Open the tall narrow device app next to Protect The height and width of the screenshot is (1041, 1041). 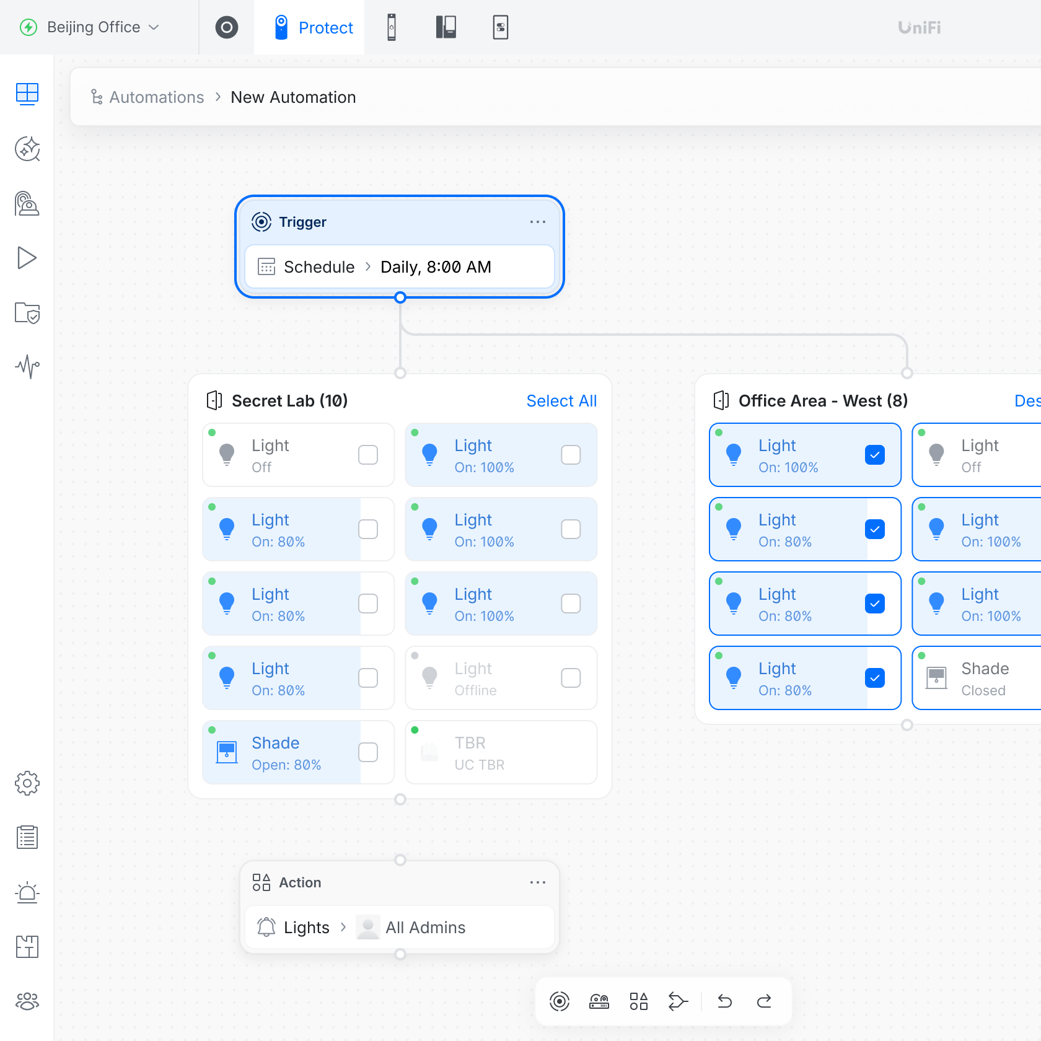392,27
